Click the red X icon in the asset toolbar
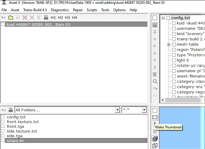 click(32, 18)
